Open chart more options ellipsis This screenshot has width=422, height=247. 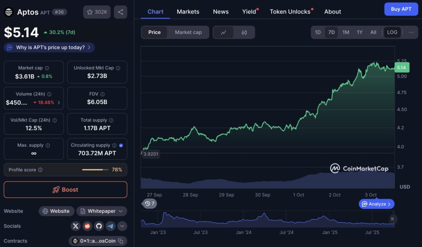pyautogui.click(x=411, y=32)
